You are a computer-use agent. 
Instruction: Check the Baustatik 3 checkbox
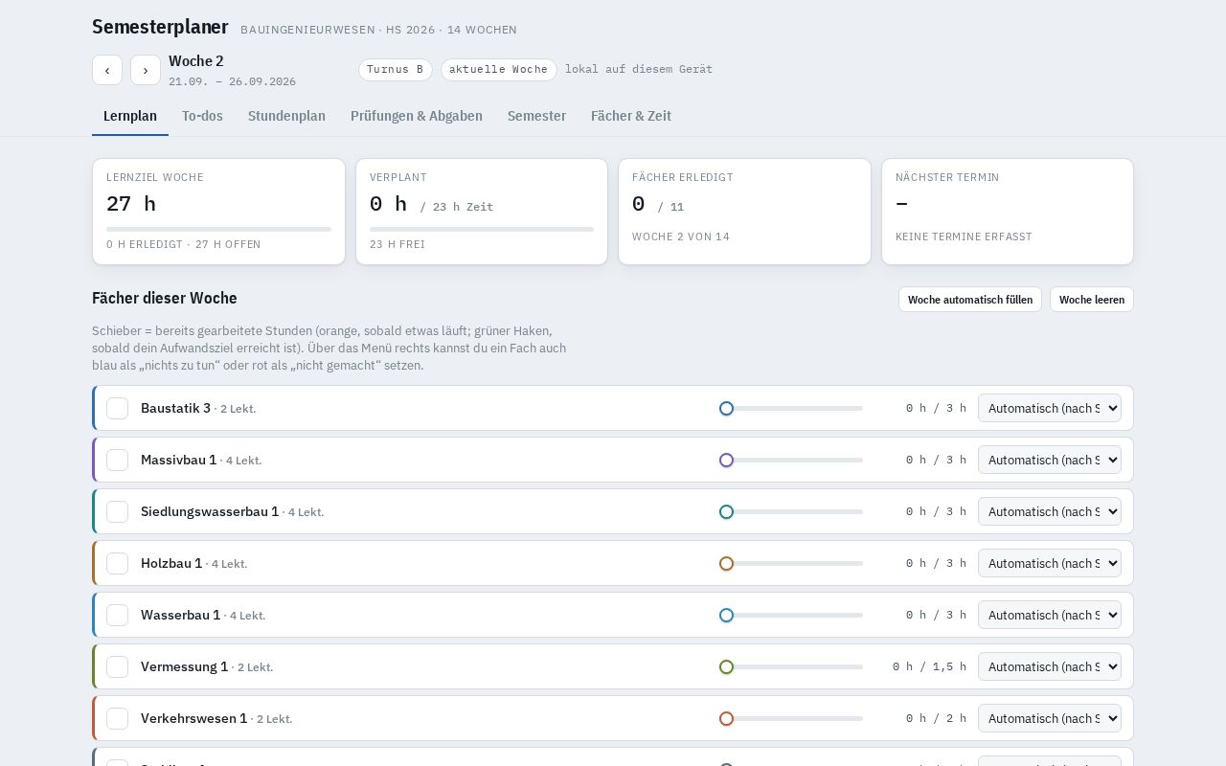(x=118, y=409)
